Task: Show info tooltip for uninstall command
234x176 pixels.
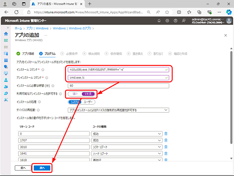Action: 47,78
